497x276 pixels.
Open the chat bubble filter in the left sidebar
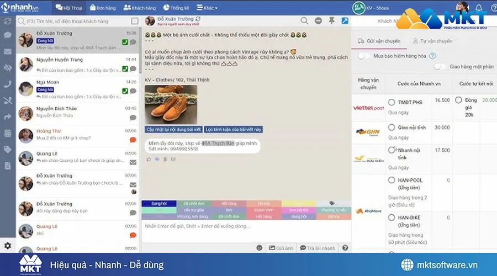(8, 35)
